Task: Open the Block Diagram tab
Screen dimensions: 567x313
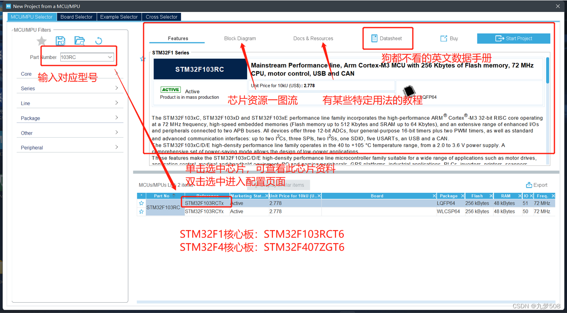Action: pyautogui.click(x=240, y=38)
